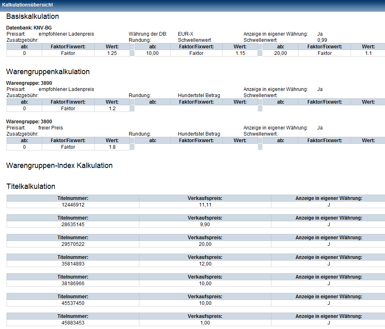Select the factor value 1.25 cell
The width and height of the screenshot is (385, 329).
pyautogui.click(x=112, y=53)
